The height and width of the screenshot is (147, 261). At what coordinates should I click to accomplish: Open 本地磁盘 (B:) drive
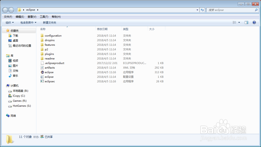click(20, 91)
